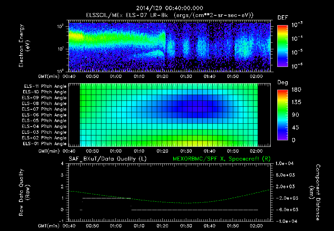Click the 180 value on Deg scale
The height and width of the screenshot is (231, 334).
click(x=296, y=90)
